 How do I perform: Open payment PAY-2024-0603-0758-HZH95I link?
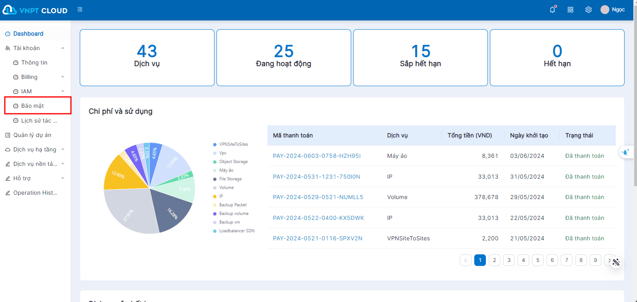click(x=317, y=156)
